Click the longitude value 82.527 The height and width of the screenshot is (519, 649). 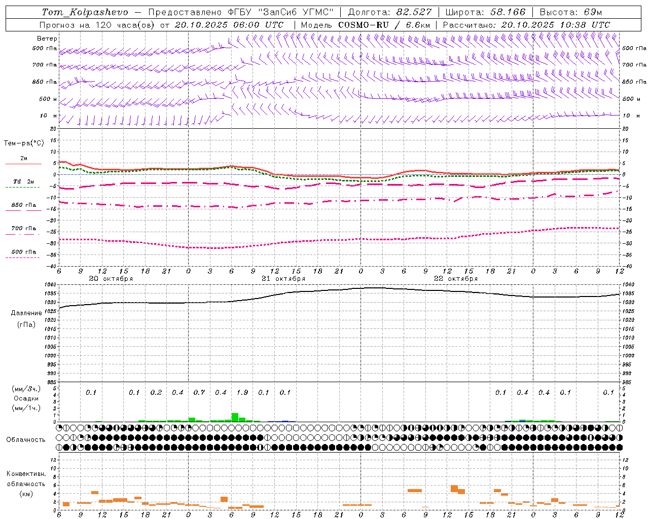coord(414,12)
